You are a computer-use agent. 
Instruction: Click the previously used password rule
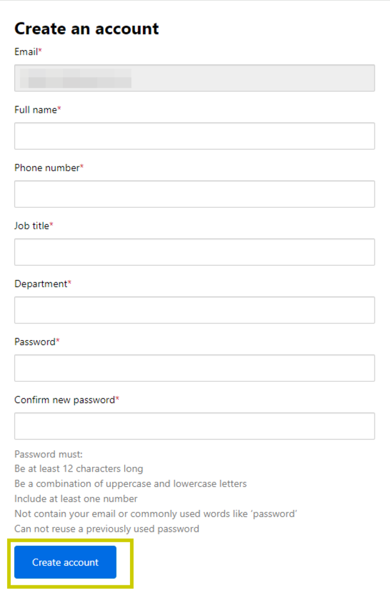pos(106,528)
